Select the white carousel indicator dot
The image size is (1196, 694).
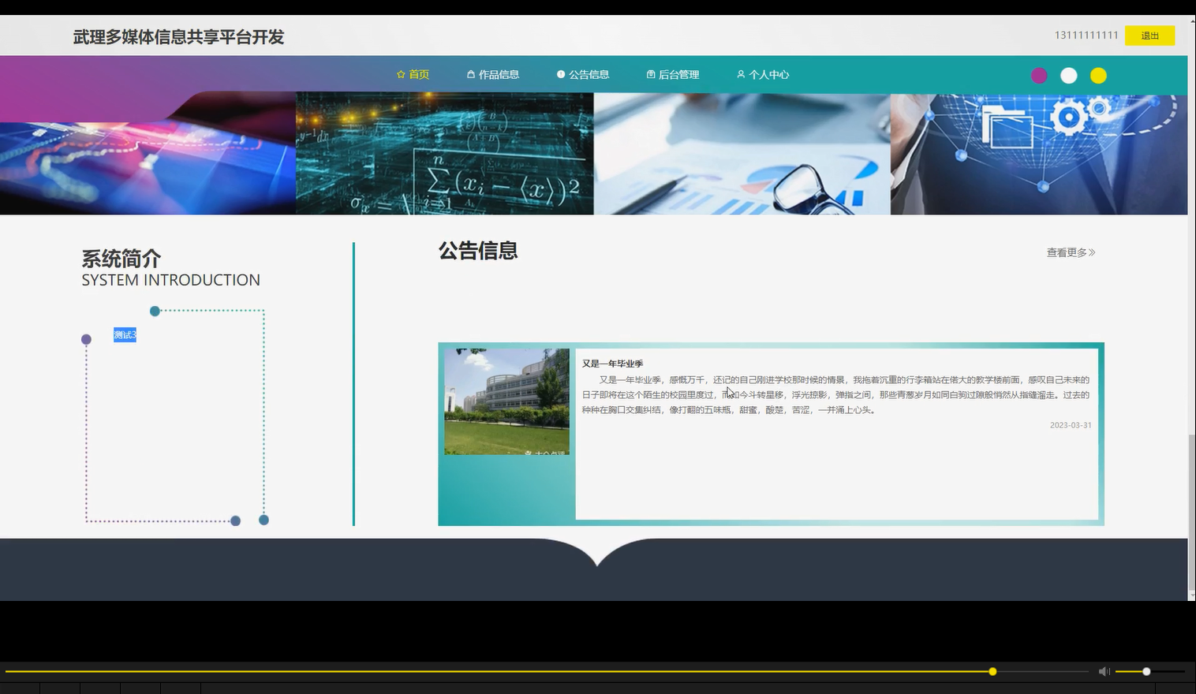[x=1068, y=75]
